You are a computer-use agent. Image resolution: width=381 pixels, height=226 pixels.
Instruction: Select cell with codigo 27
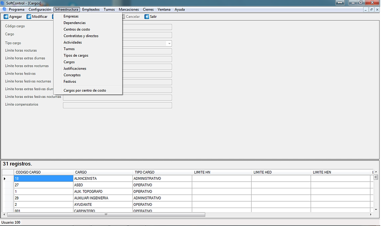[x=44, y=185]
